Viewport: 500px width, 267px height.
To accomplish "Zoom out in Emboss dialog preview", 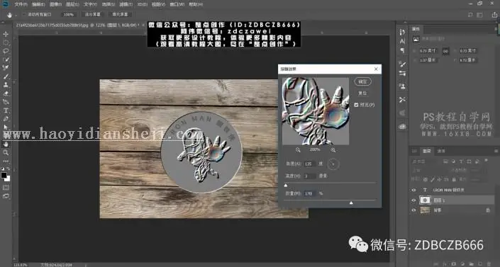I will (298, 149).
